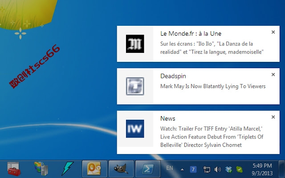Dismiss the Deadspin notification
The height and width of the screenshot is (178, 285).
click(273, 74)
